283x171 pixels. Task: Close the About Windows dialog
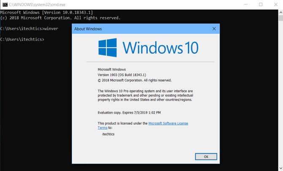[214, 29]
